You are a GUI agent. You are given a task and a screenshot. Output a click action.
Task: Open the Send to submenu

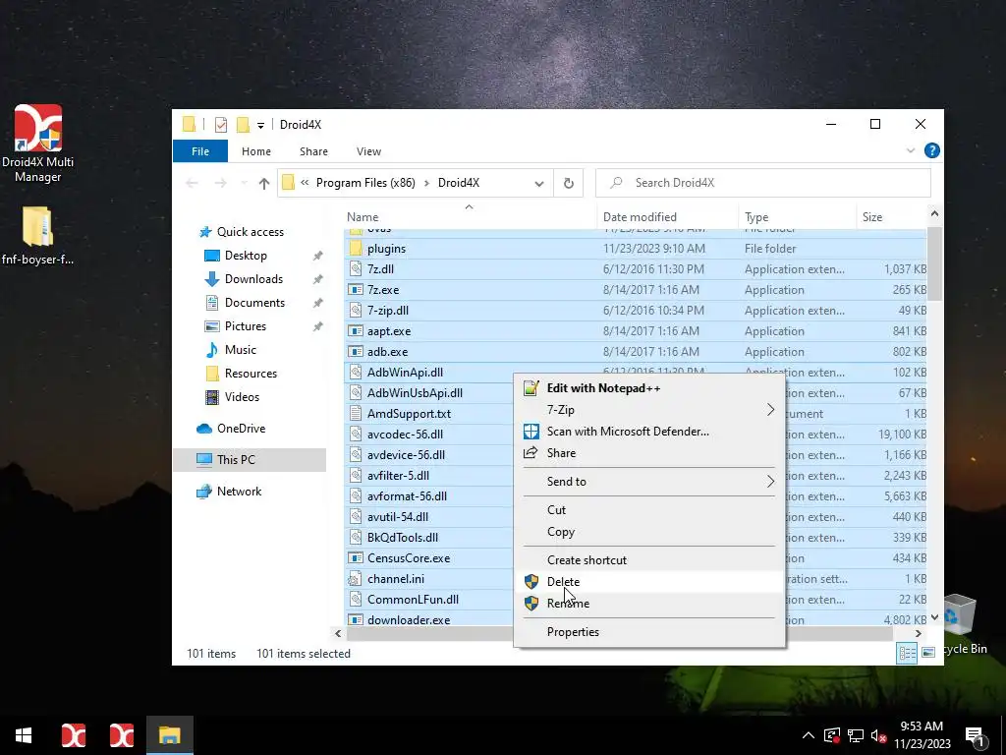(649, 482)
